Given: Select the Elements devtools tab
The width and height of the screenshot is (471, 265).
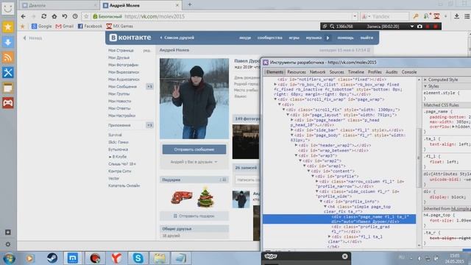Looking at the screenshot, I should 275,72.
